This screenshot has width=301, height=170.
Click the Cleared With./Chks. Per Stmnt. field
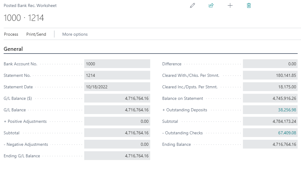coord(270,75)
